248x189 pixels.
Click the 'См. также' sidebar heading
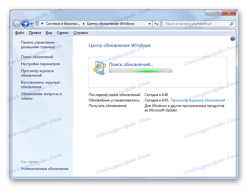[29, 162]
